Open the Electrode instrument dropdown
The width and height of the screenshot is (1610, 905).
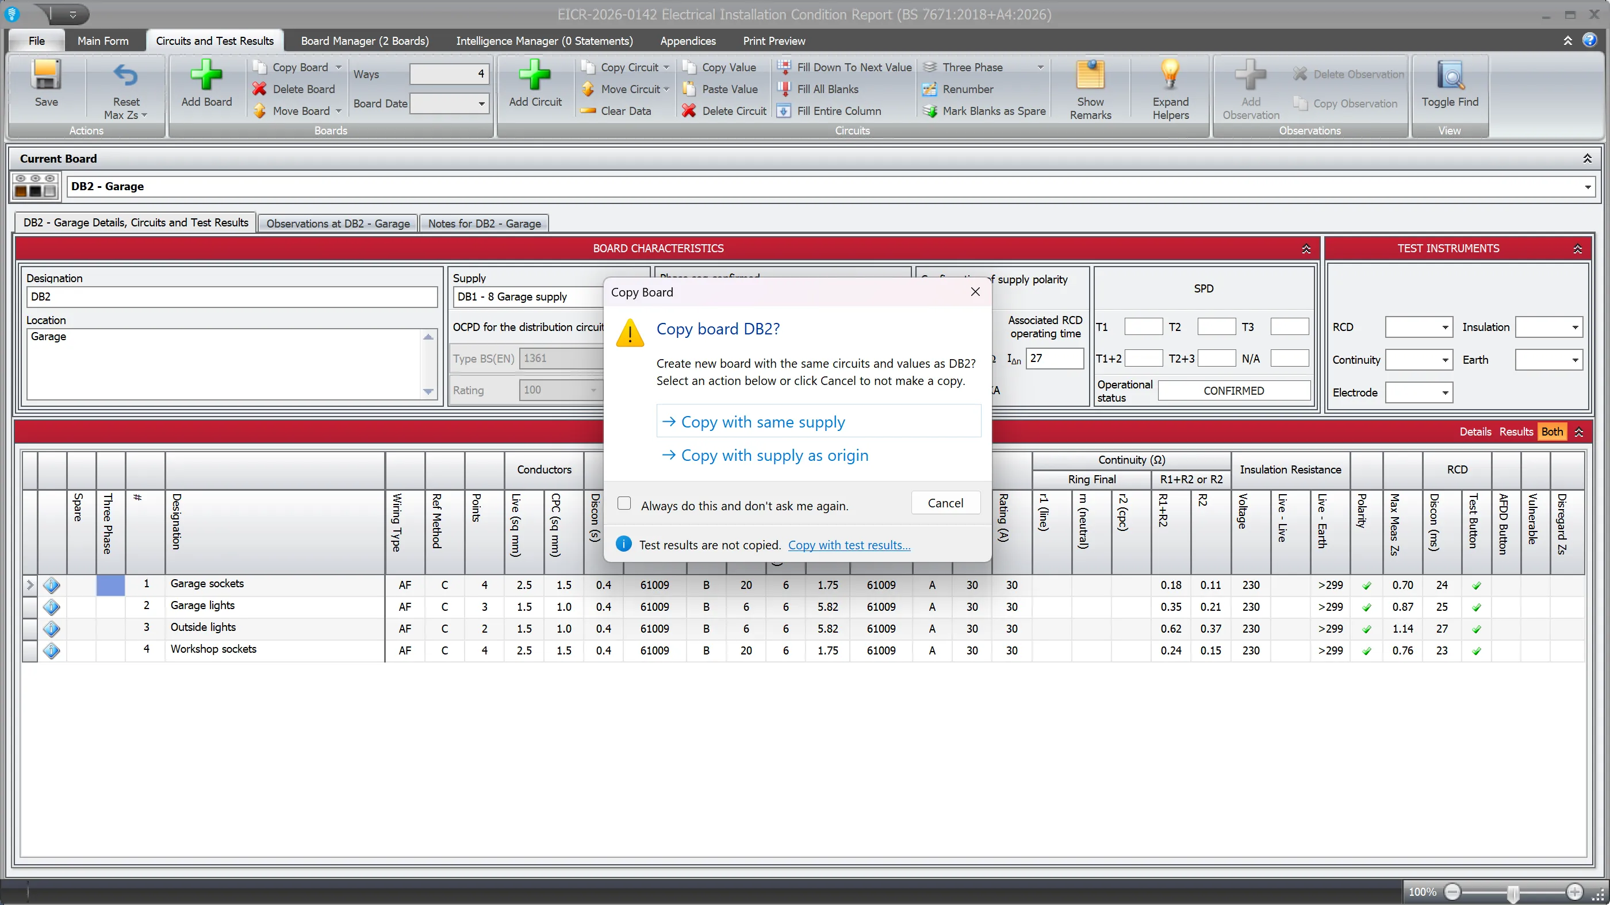[x=1444, y=393]
